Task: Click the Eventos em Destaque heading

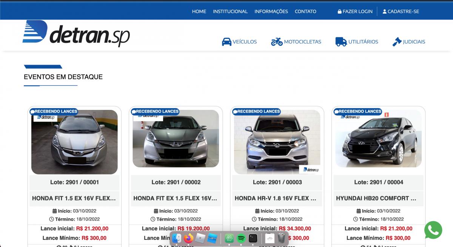Action: coord(63,77)
